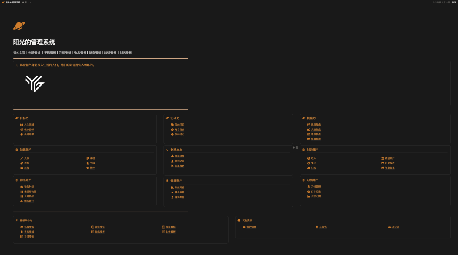
Task: Click the 物品种类 box icon
Action: click(x=22, y=187)
